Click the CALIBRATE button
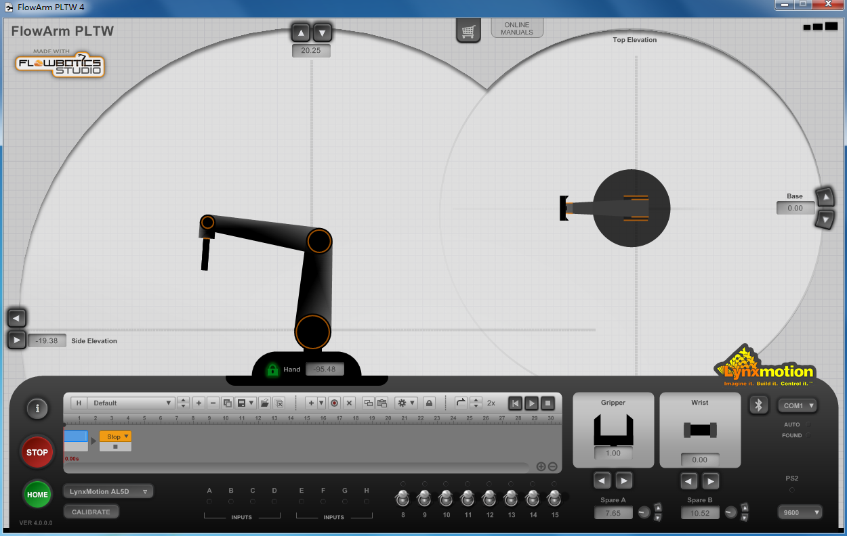Viewport: 847px width, 536px height. [x=91, y=512]
